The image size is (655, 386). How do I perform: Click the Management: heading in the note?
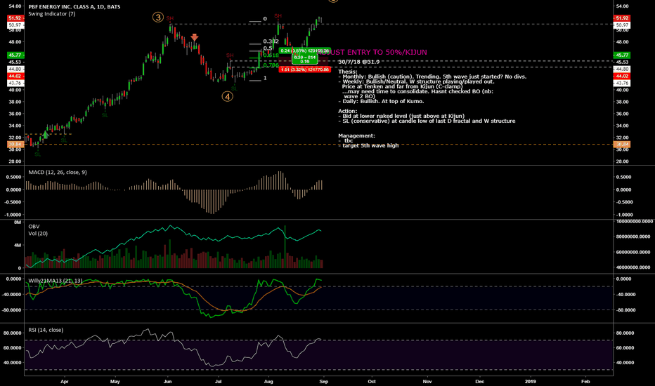356,135
